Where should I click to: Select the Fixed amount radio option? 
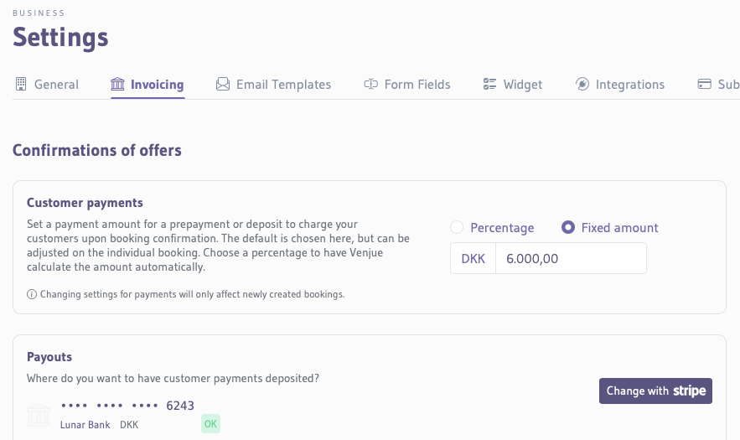568,227
